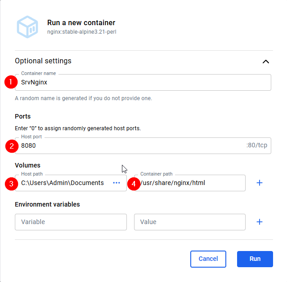The width and height of the screenshot is (287, 282).
Task: Add another volume with the plus icon
Action: 259,183
